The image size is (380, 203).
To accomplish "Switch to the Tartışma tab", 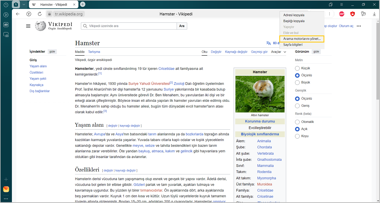I will tap(94, 52).
